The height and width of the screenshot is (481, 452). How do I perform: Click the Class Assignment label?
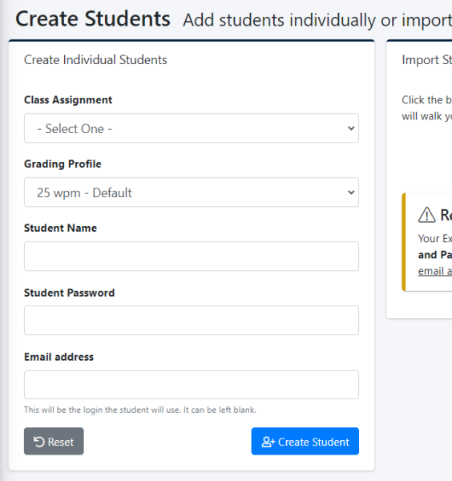68,100
